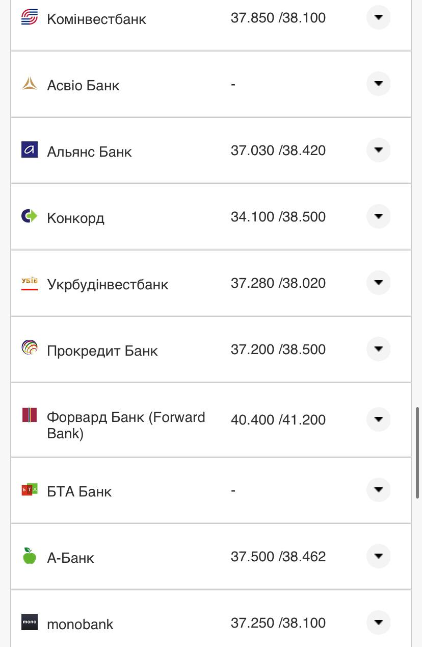This screenshot has width=422, height=647.
Task: Click the monobank logo icon
Action: tap(30, 623)
